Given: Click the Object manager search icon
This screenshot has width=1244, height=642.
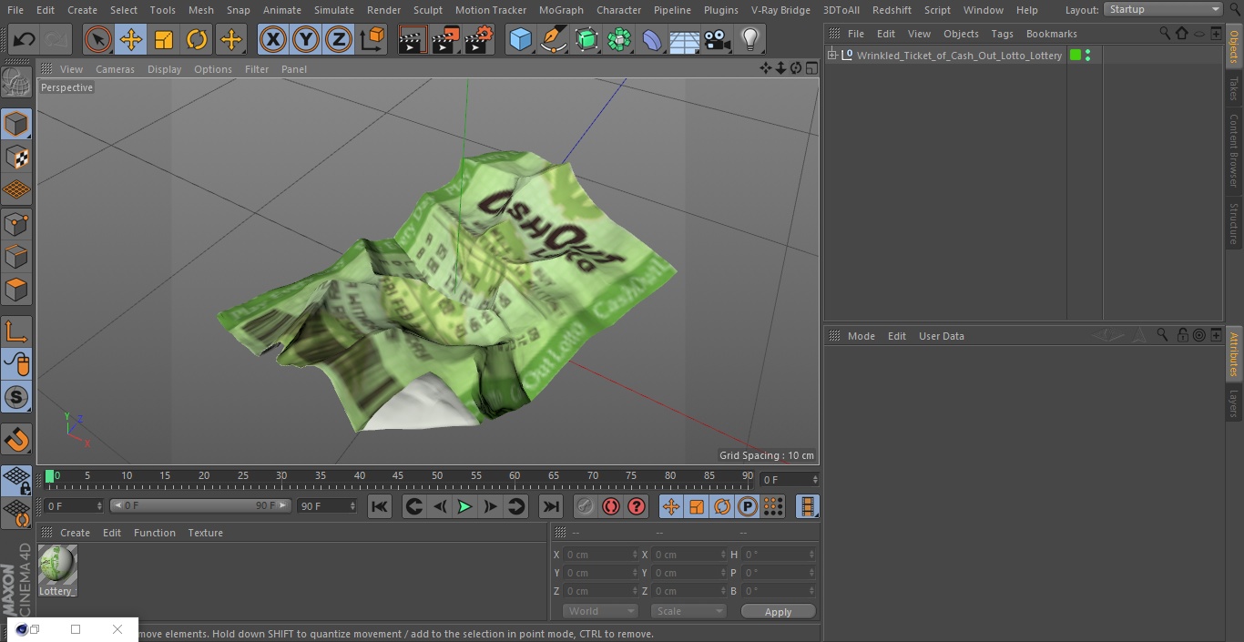Looking at the screenshot, I should click(1164, 34).
